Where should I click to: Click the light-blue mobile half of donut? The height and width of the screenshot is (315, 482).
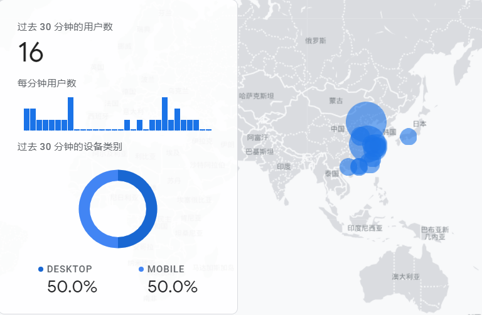(85, 209)
